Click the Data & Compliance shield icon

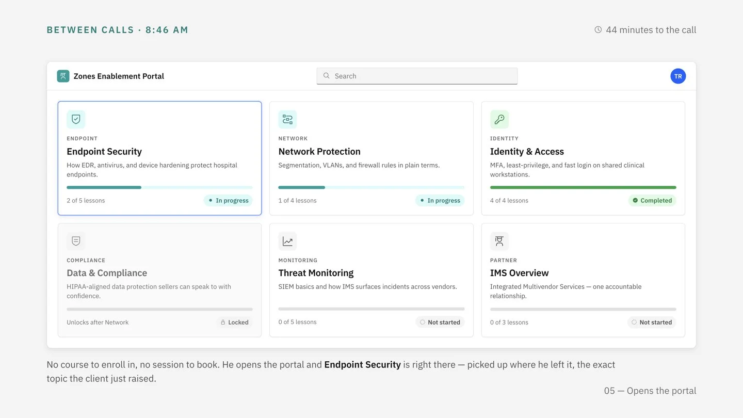[x=76, y=241]
